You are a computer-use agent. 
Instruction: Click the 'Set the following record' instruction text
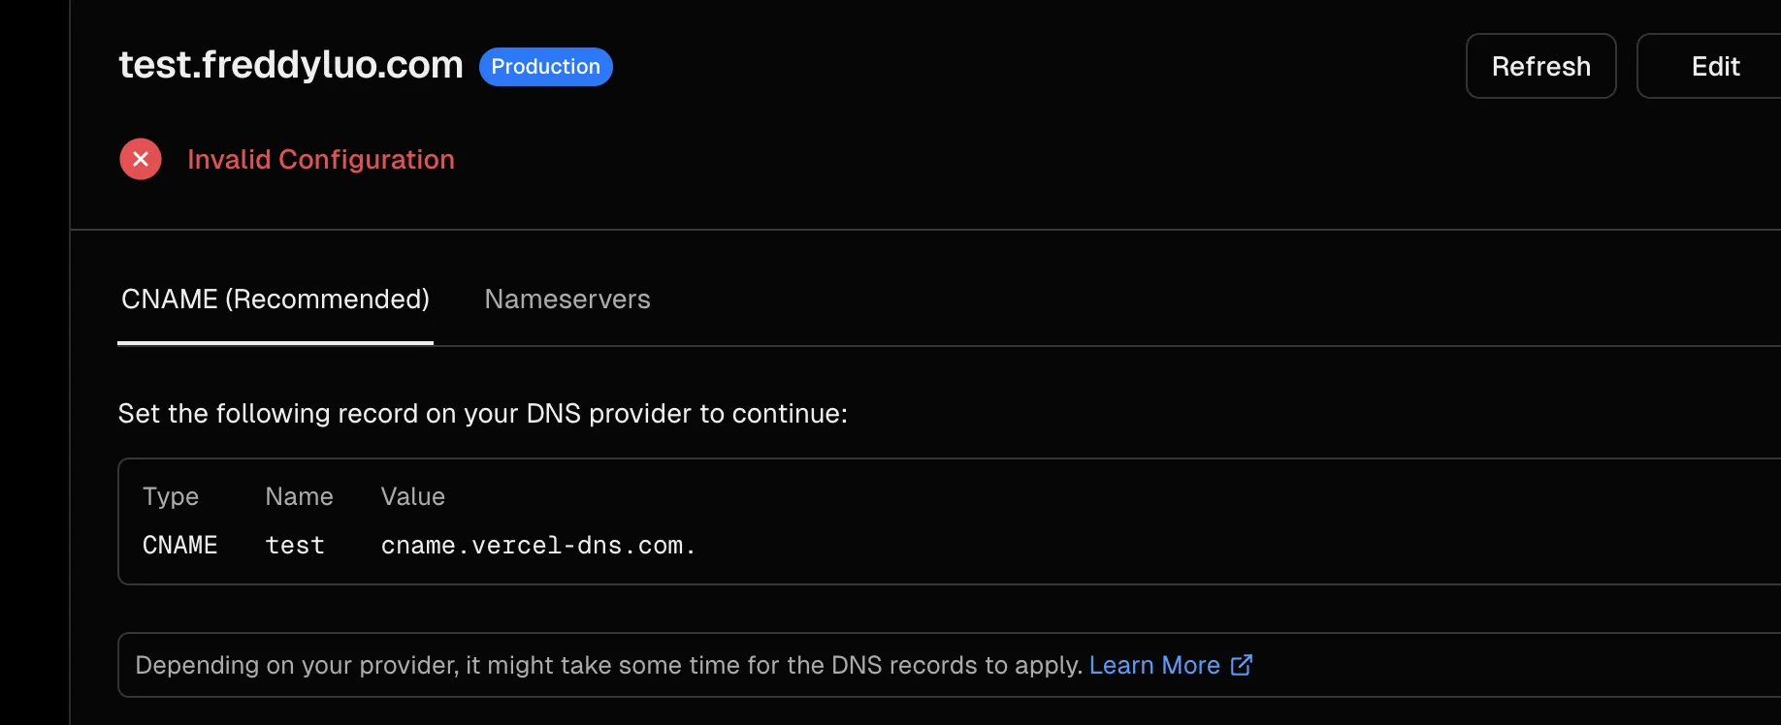[482, 414]
